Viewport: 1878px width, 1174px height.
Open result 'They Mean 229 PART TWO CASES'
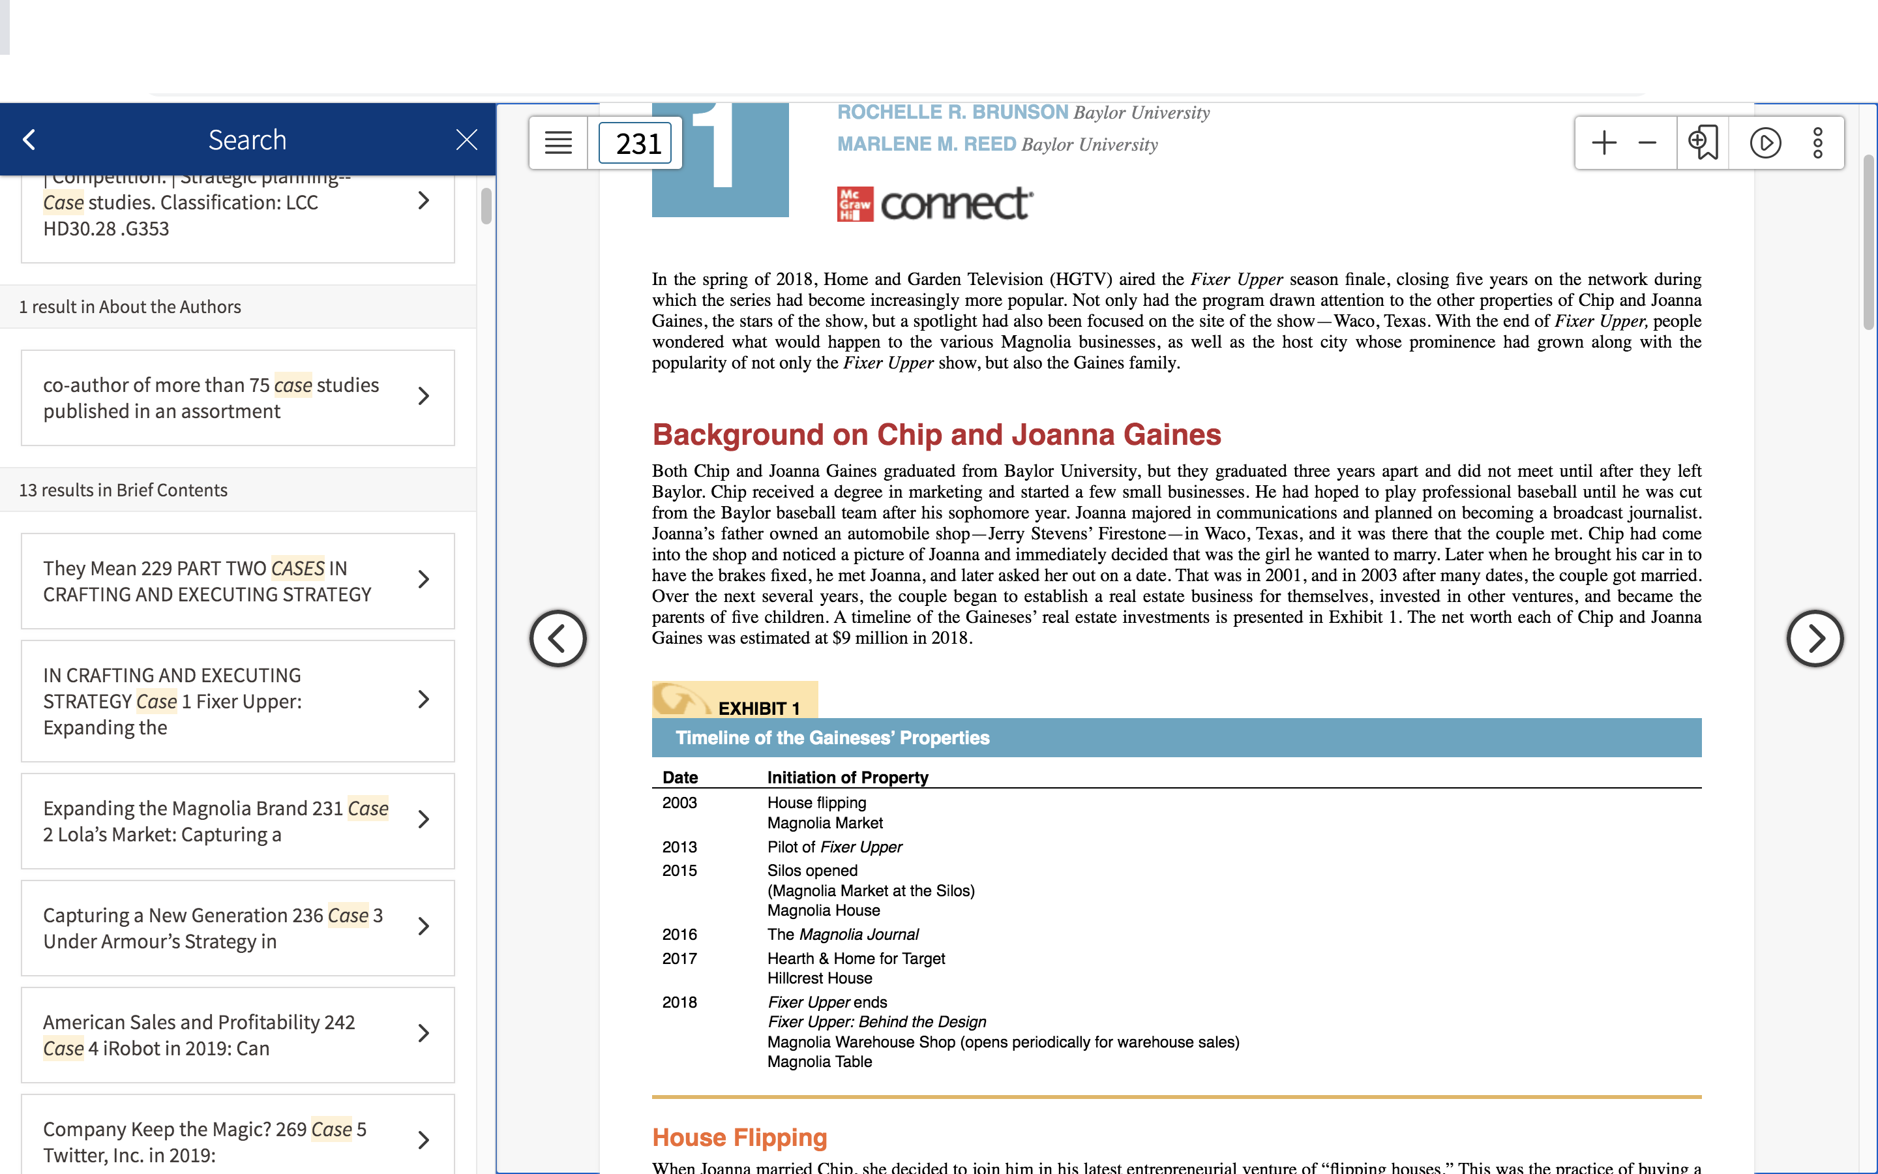point(237,580)
